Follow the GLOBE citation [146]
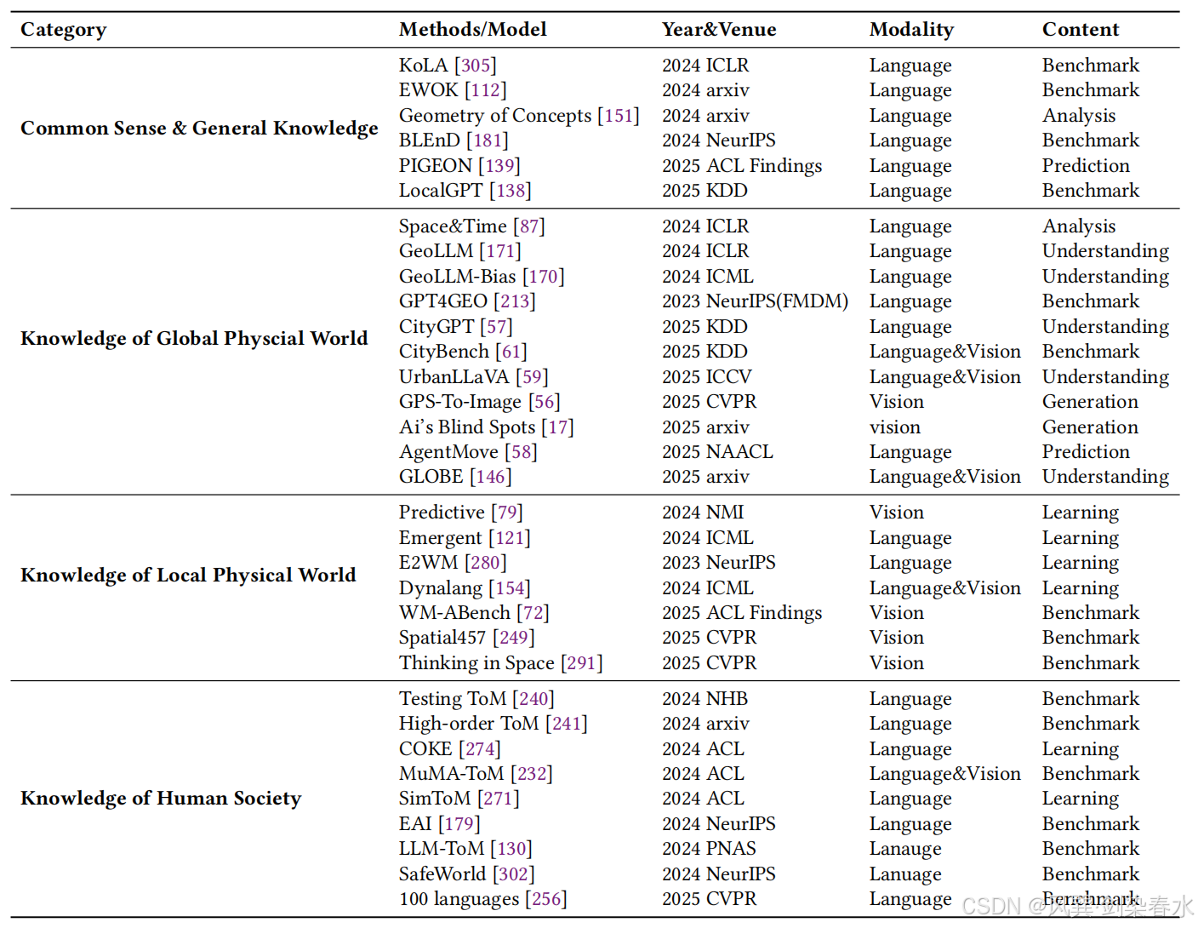The width and height of the screenshot is (1198, 928). pos(491,477)
